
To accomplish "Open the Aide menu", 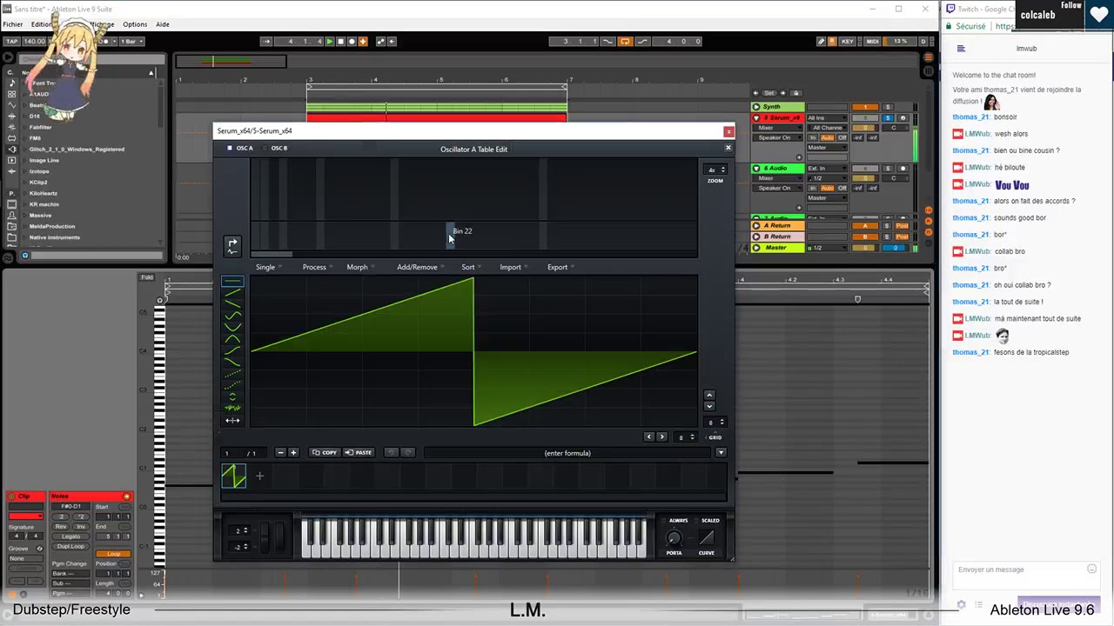I will click(163, 24).
